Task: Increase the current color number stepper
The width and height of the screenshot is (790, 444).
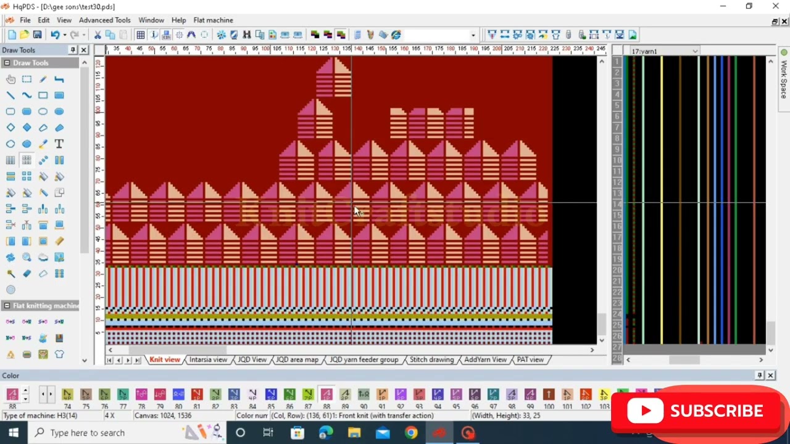Action: [25, 390]
